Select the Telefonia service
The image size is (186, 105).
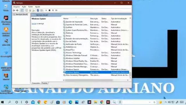tap(96, 33)
